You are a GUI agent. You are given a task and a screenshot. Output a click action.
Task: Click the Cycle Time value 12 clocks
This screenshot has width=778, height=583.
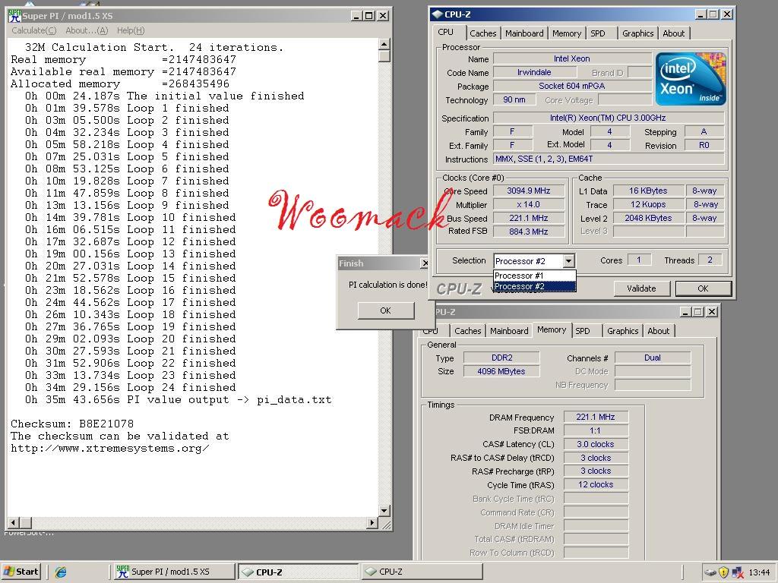pyautogui.click(x=596, y=485)
